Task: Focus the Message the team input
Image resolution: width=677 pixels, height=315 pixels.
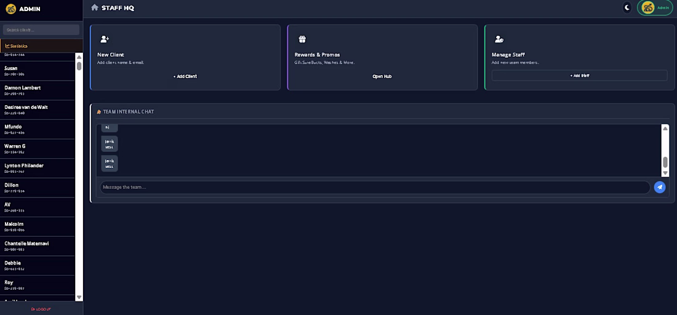Action: 375,187
